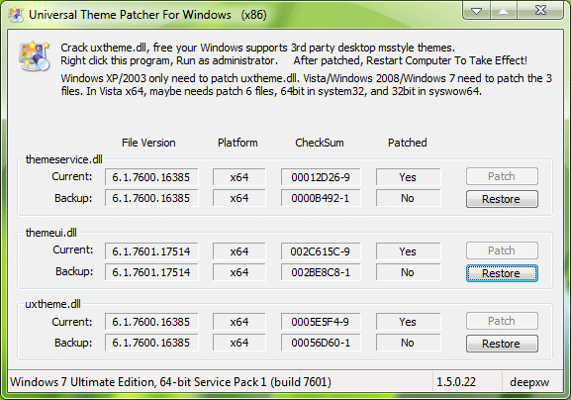This screenshot has width=571, height=400.
Task: Click uxtheme.dll current platform x64 field
Action: 239,322
